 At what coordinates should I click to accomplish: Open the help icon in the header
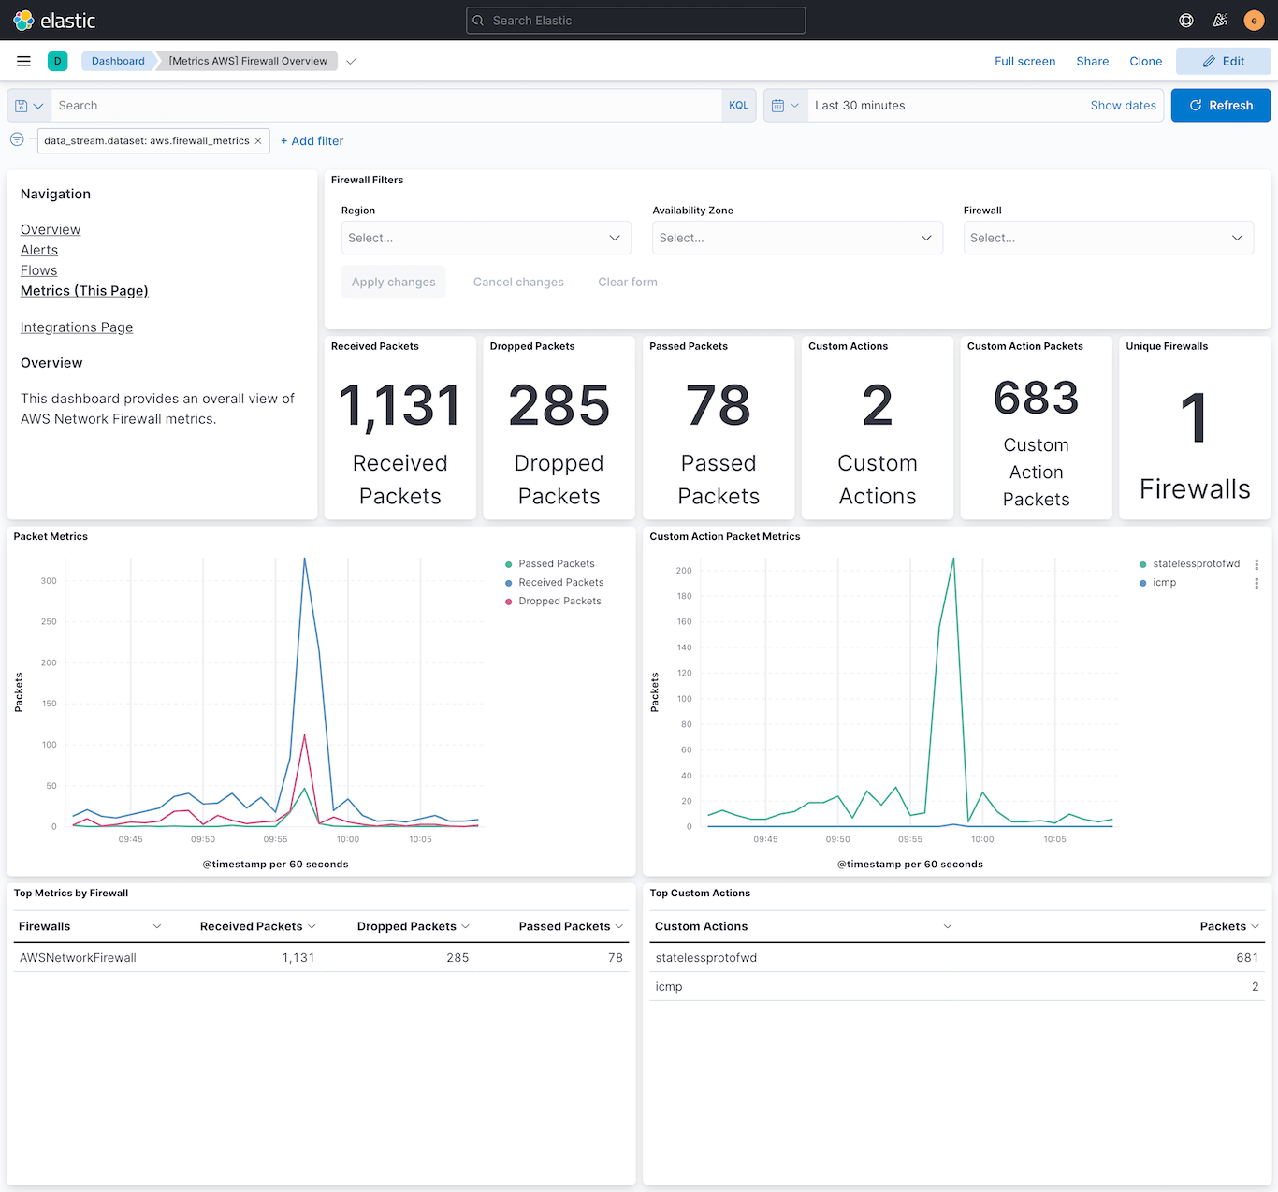[x=1185, y=20]
